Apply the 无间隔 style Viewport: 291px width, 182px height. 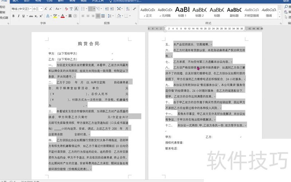coord(165,12)
